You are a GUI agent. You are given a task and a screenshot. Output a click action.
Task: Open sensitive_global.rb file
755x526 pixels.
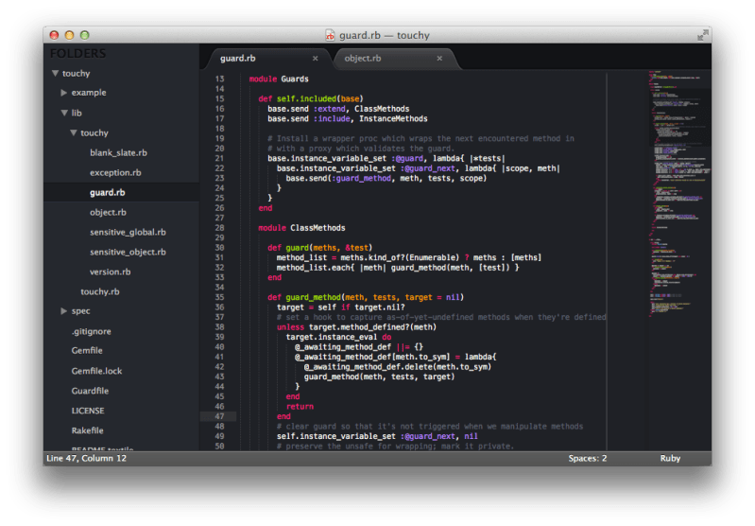click(x=128, y=233)
